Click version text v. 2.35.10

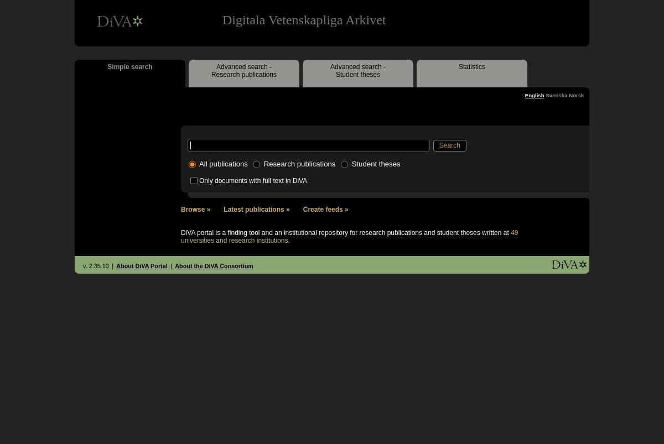coord(96,266)
